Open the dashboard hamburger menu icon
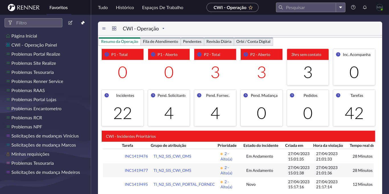Viewport: 389px width, 194px height. [x=104, y=28]
